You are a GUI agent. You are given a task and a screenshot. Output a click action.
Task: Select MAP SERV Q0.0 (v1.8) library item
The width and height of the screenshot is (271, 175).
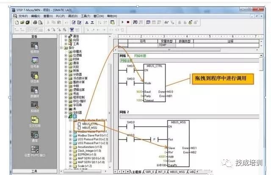pyautogui.click(x=91, y=158)
